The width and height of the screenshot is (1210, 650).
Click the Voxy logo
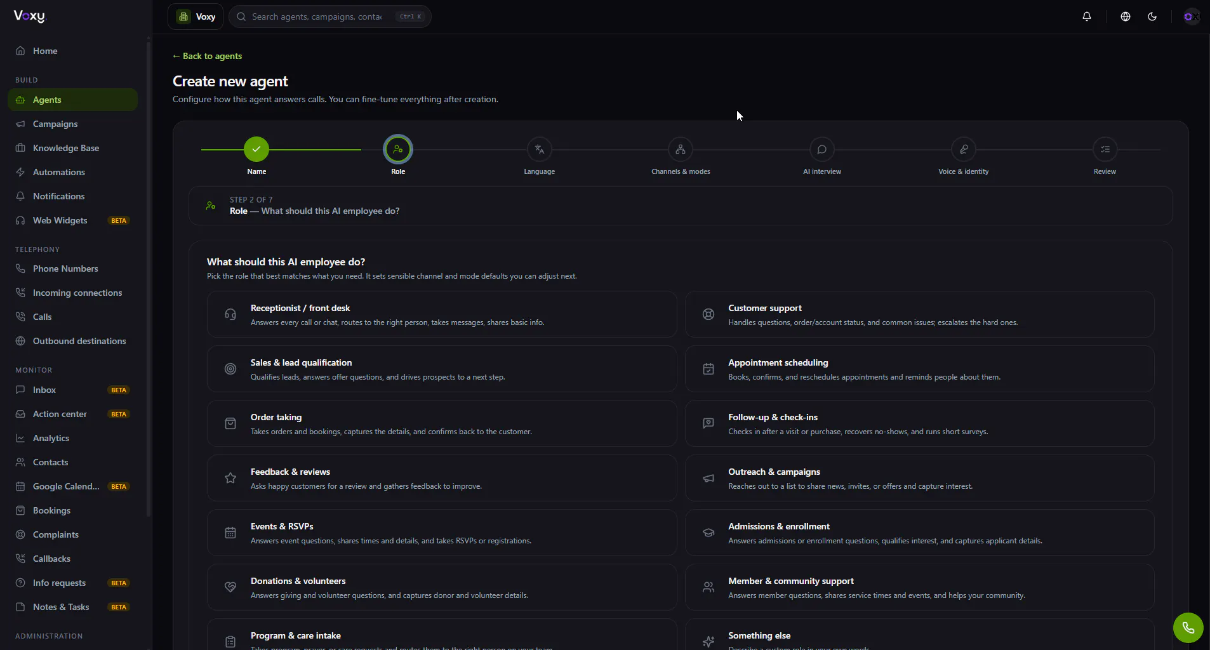(30, 17)
